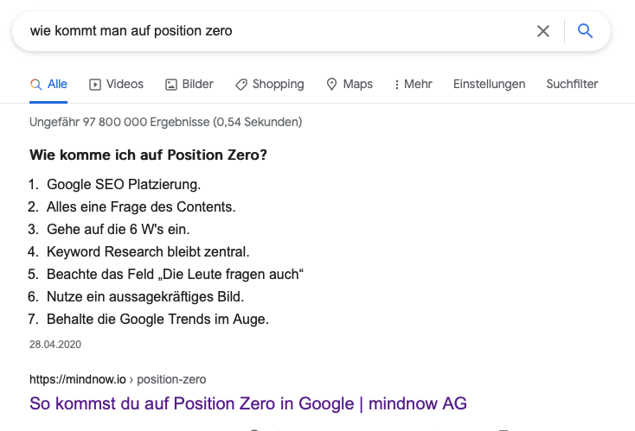Viewport: 635px width, 431px height.
Task: Click the three-dot Mehr icon
Action: coord(397,85)
